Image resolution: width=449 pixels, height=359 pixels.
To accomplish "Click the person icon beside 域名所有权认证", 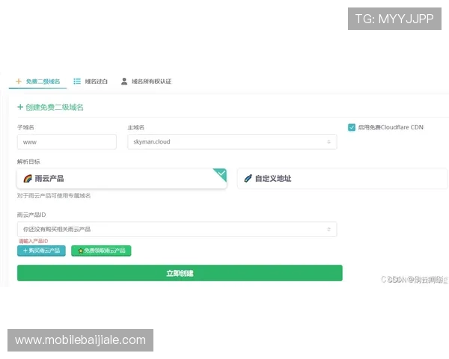I will point(124,82).
